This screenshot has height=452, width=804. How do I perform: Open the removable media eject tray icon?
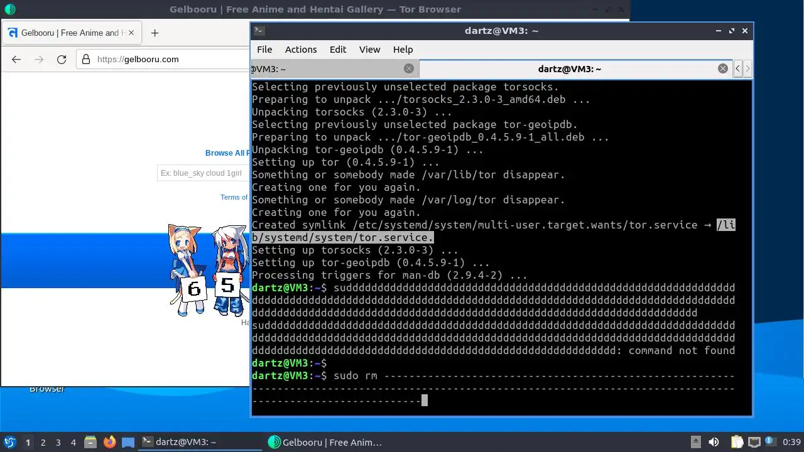(x=695, y=443)
